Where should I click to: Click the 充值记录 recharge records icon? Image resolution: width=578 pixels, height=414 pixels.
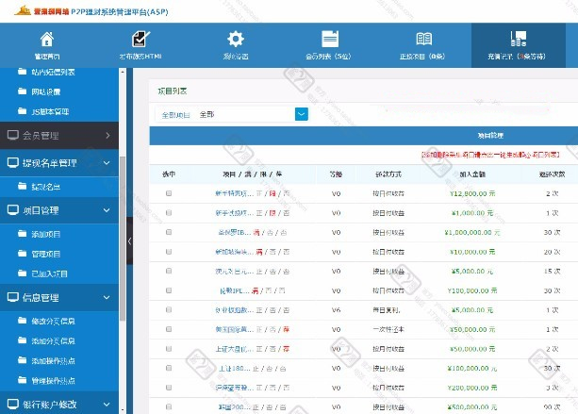[518, 40]
